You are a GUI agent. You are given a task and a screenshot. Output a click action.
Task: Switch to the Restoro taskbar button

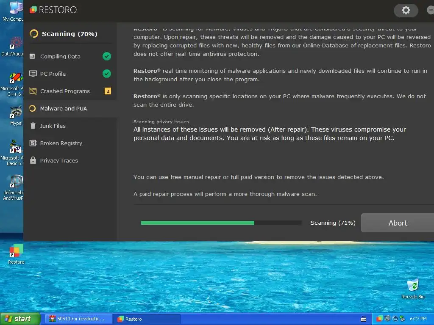(x=147, y=319)
